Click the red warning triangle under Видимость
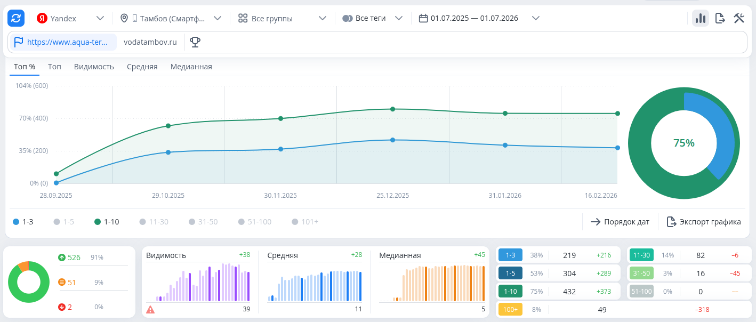Screen dimensions: 756x322 [x=150, y=309]
